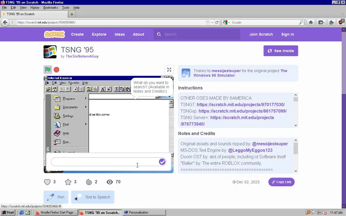Stop the project with the red stop icon
Image resolution: width=346 pixels, height=216 pixels.
[x=56, y=70]
